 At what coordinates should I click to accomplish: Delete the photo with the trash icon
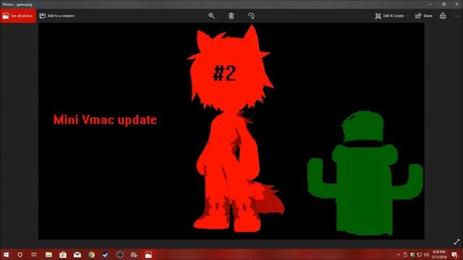click(231, 16)
